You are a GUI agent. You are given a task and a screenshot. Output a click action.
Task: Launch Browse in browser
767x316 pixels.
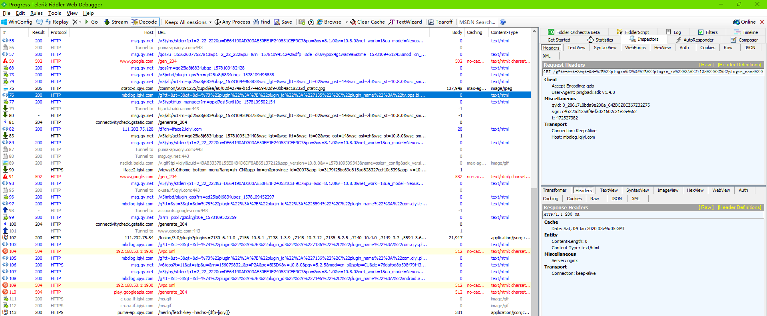[x=329, y=22]
